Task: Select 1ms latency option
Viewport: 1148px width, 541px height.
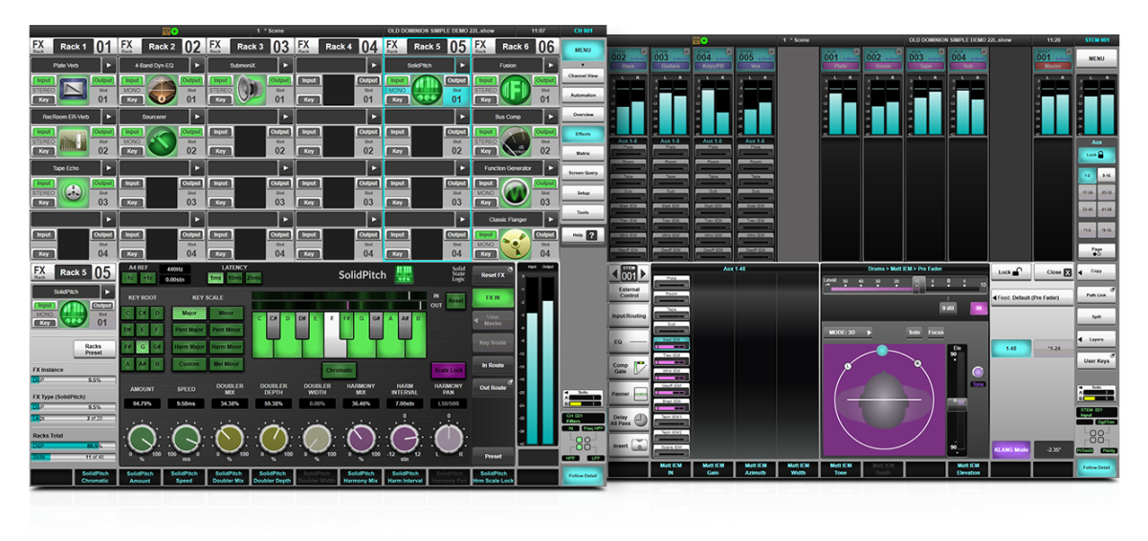Action: click(x=215, y=277)
